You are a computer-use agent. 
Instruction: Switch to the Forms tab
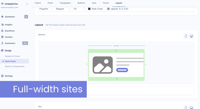106,3
